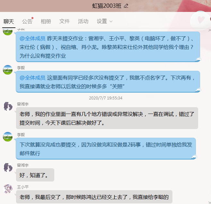Click the sender name 王小平
The image size is (211, 204).
tap(23, 187)
